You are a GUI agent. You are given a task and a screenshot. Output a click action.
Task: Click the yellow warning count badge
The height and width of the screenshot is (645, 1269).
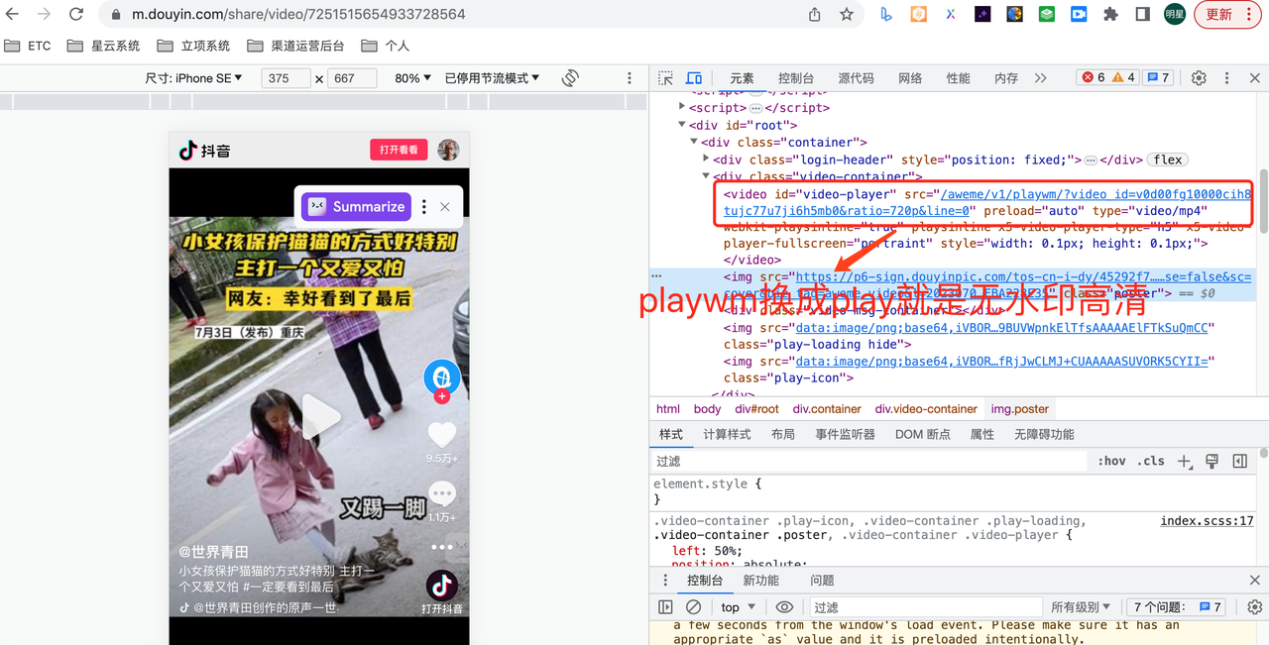[1123, 77]
